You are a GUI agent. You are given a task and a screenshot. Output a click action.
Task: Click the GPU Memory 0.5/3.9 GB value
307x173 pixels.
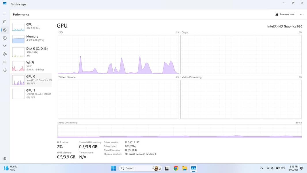tap(66, 157)
